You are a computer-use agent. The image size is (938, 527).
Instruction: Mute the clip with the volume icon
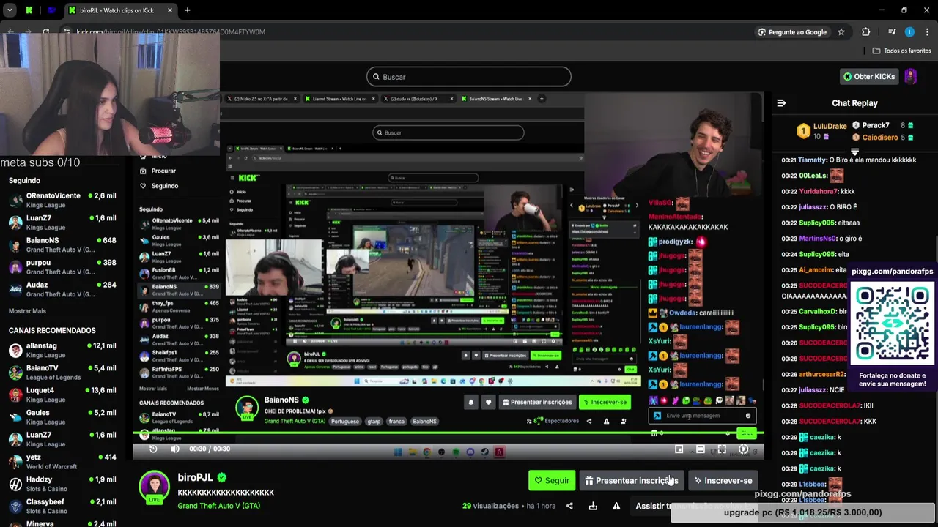(x=174, y=449)
